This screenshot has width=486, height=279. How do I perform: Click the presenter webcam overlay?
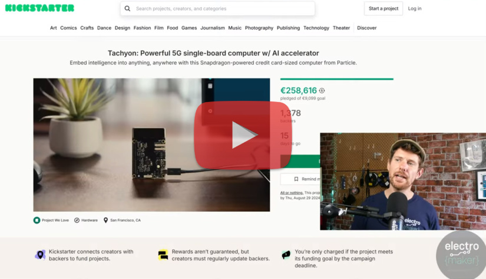403,182
